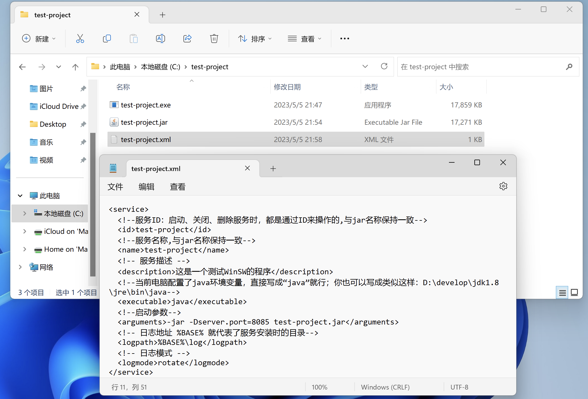This screenshot has height=399, width=588.
Task: Open Notepad settings gear icon
Action: click(503, 186)
